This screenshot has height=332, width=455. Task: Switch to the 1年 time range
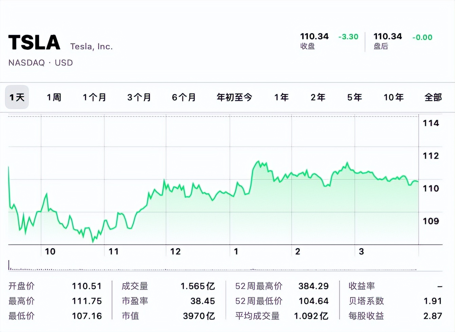(x=281, y=97)
